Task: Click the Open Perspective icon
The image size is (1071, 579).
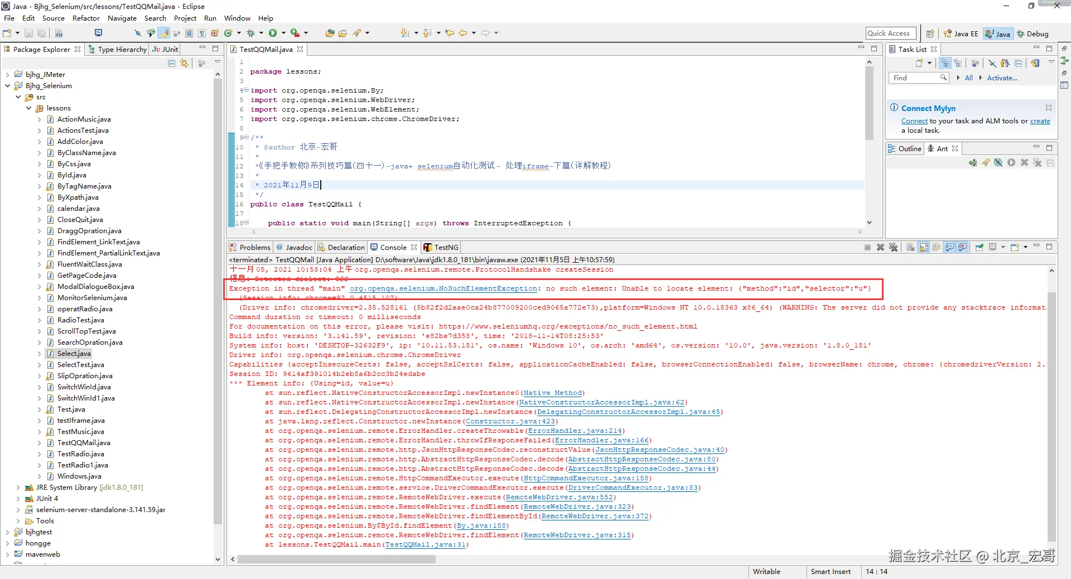Action: tap(930, 34)
